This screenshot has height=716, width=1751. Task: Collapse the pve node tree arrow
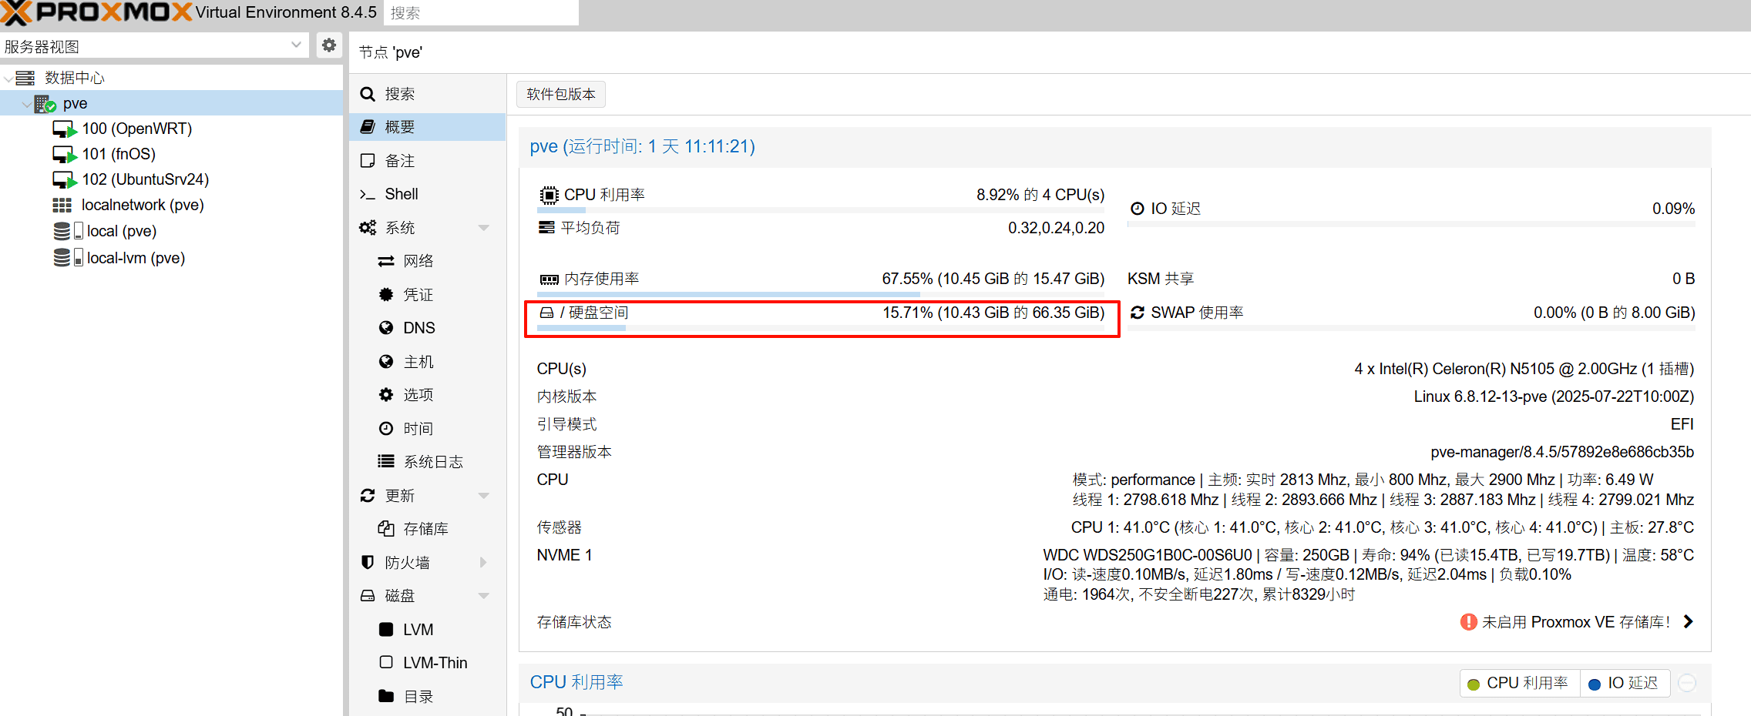tap(27, 104)
